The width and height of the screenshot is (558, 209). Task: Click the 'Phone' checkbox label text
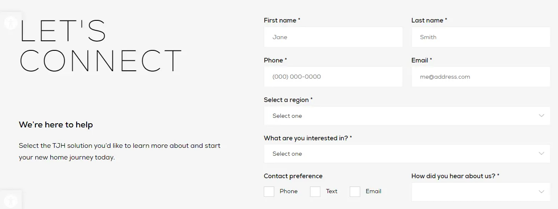288,192
